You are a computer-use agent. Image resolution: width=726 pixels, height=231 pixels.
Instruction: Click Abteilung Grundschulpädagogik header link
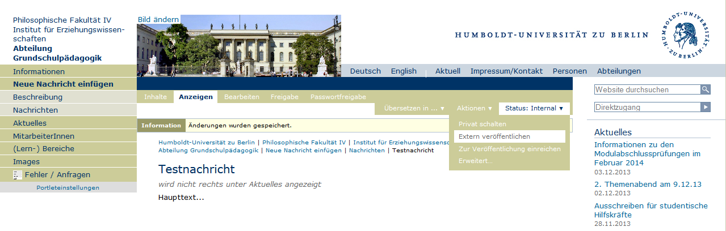pos(57,53)
